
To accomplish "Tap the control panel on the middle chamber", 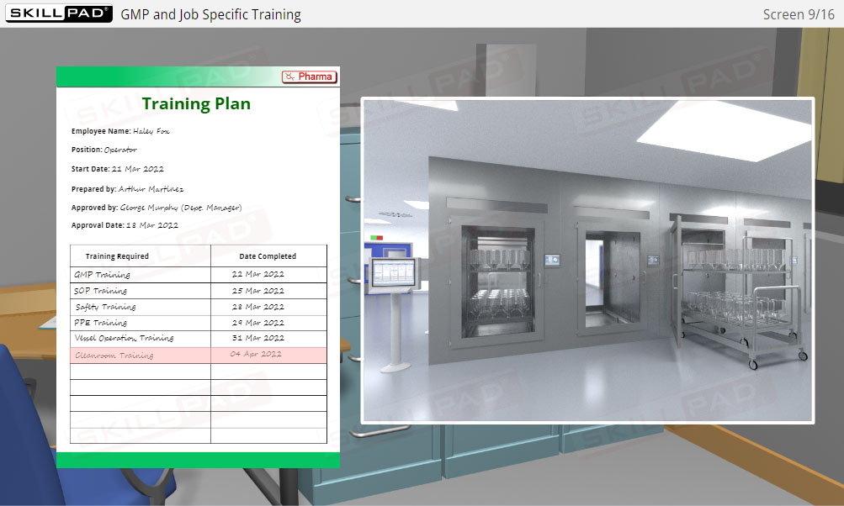I will 655,259.
